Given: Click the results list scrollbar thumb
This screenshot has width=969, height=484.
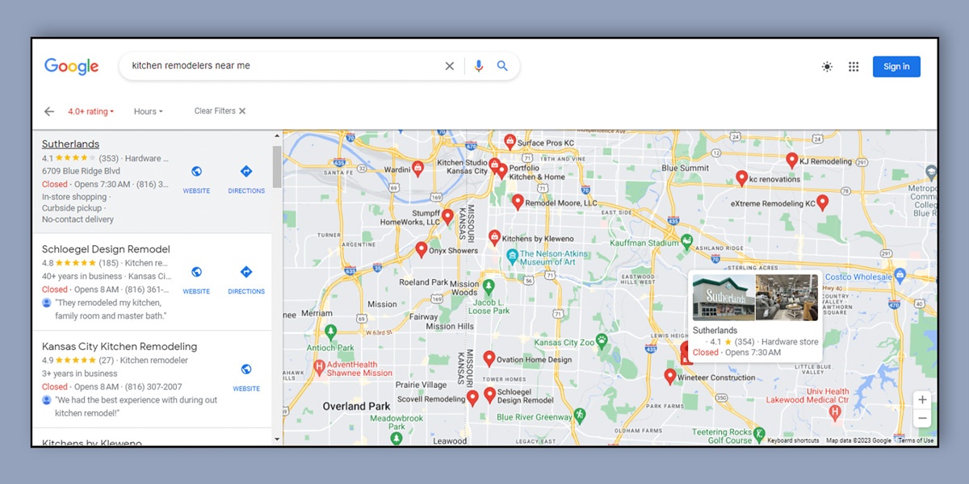Looking at the screenshot, I should 277,165.
